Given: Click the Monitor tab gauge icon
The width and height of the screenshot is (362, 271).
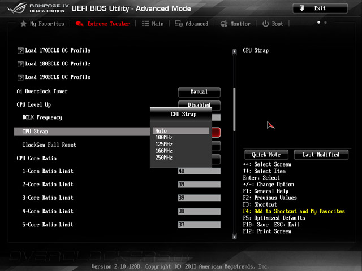Looking at the screenshot, I should point(224,24).
